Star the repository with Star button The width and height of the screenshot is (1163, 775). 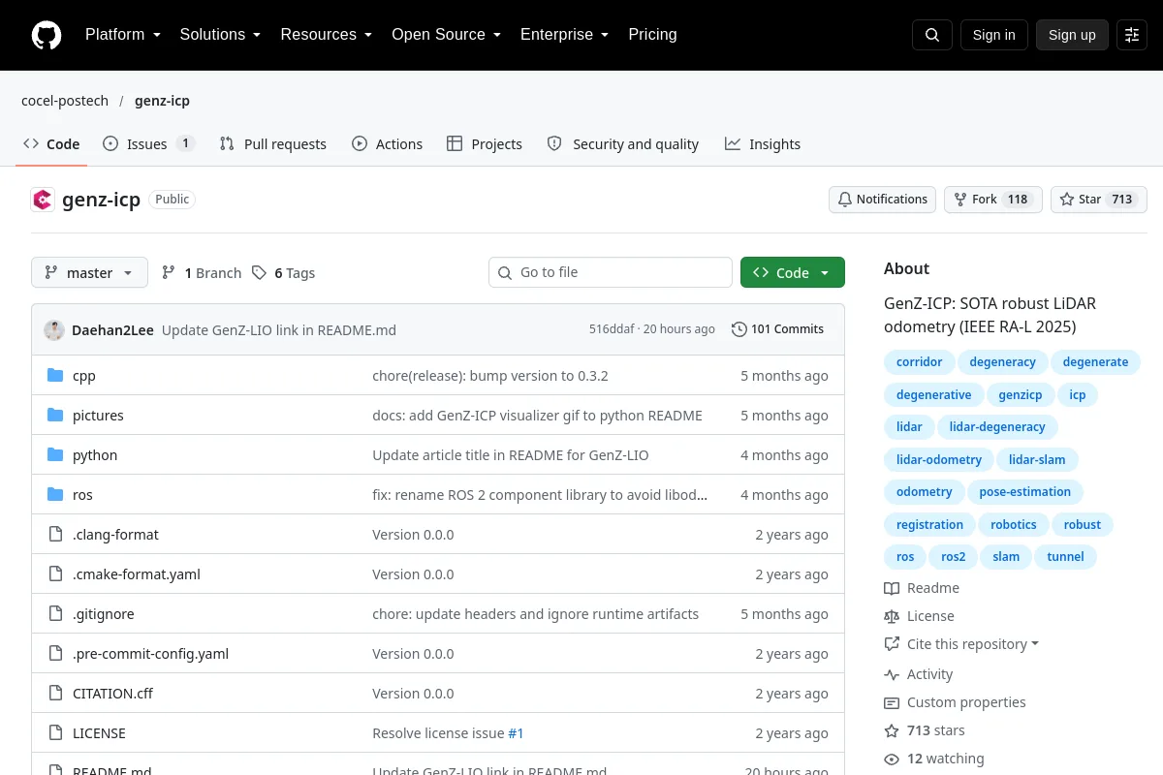coord(1098,200)
